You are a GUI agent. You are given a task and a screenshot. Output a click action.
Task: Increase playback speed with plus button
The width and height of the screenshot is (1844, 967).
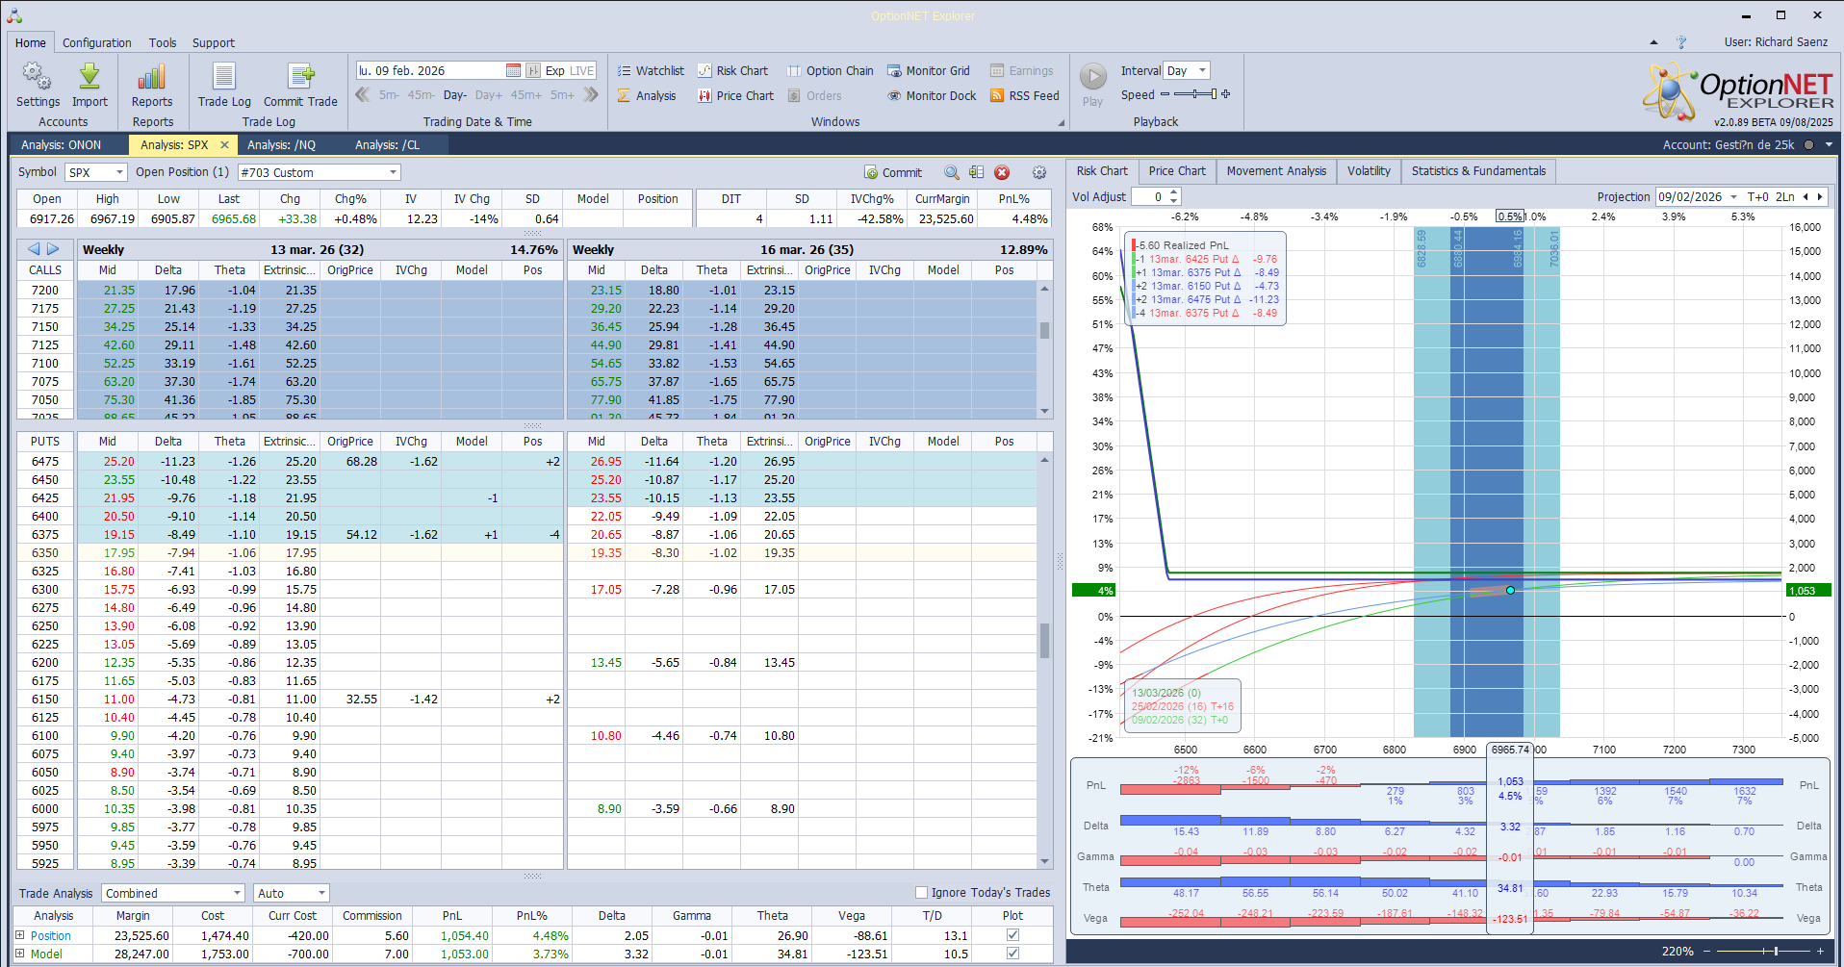click(x=1225, y=93)
